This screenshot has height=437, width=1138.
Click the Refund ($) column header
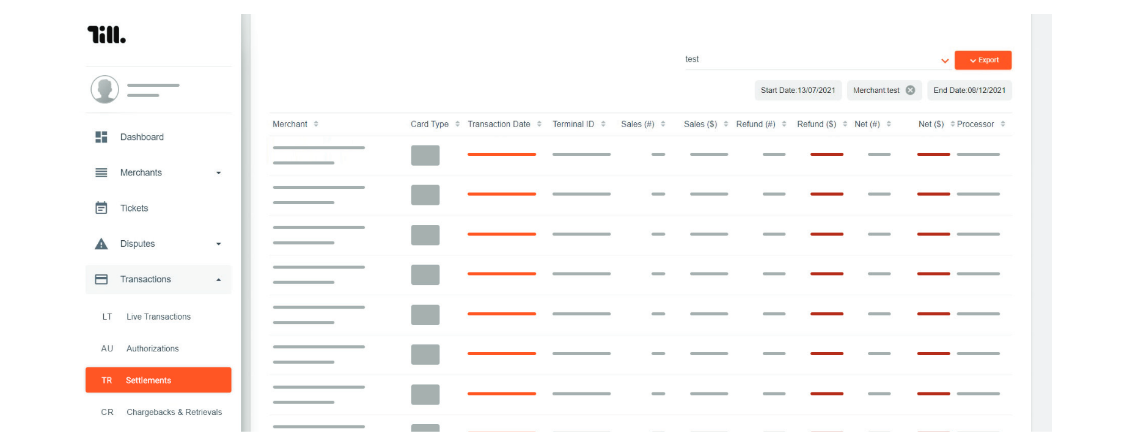coord(817,124)
